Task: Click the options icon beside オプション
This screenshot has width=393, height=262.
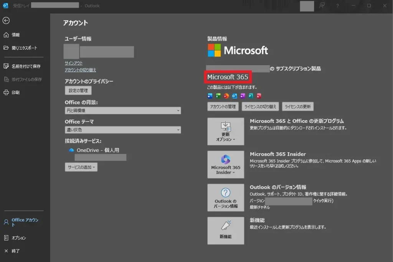Action: pyautogui.click(x=6, y=238)
